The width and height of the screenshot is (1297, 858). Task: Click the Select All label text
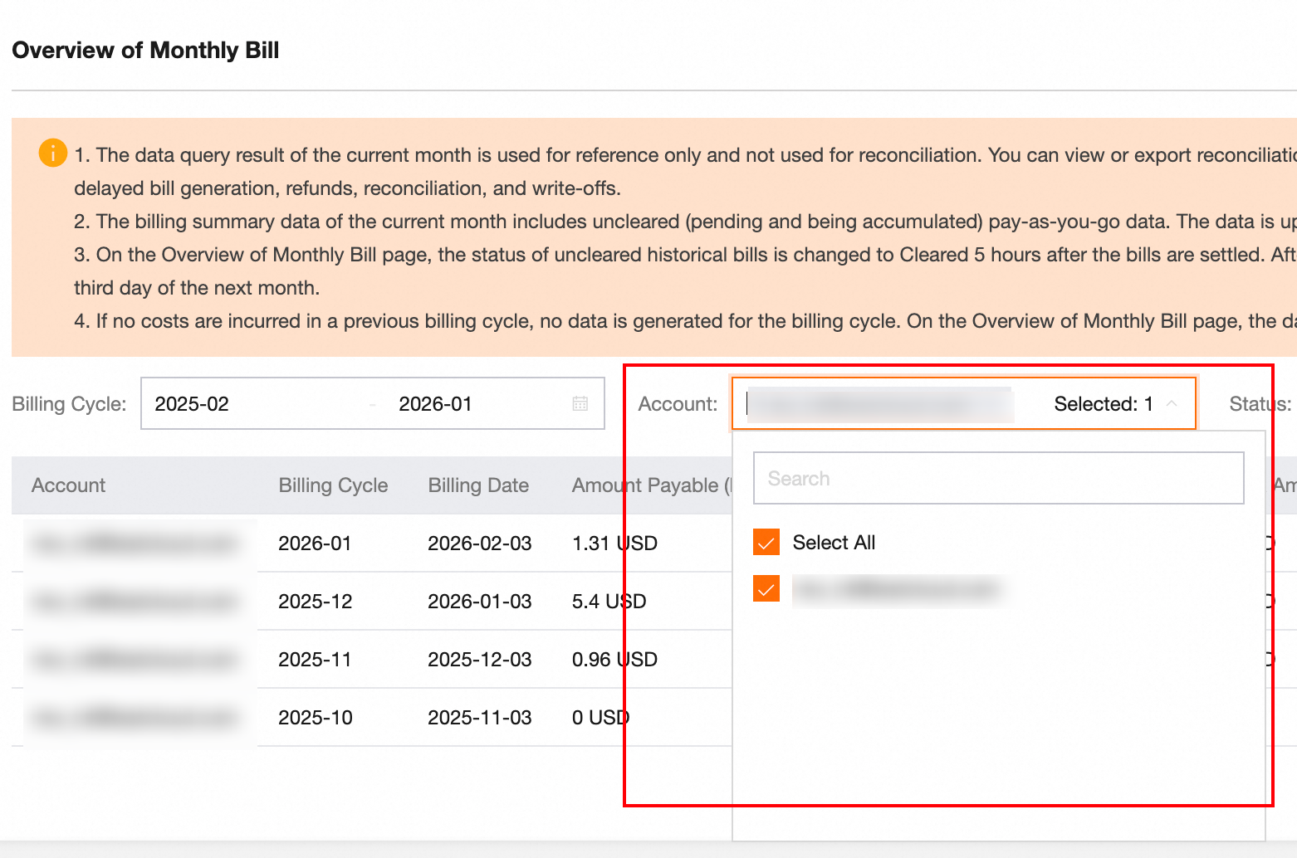(x=834, y=543)
